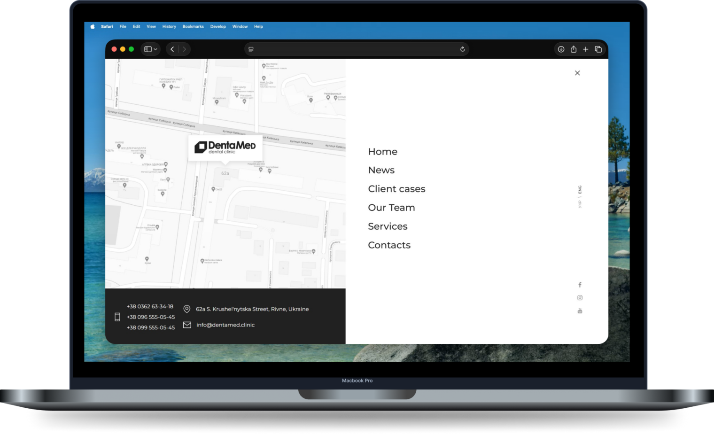
Task: Open the History menu
Action: point(169,27)
